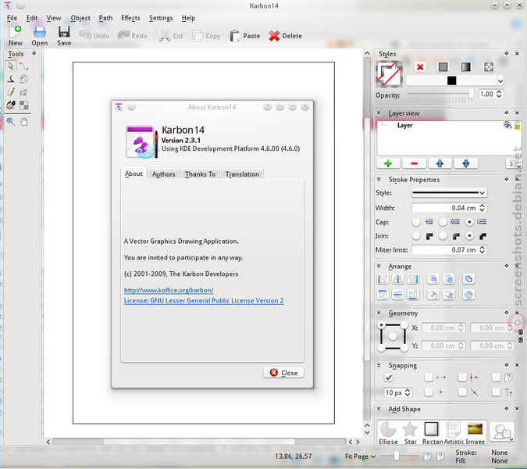The height and width of the screenshot is (469, 527).
Task: Collapse the Geometry panel
Action: 379,313
